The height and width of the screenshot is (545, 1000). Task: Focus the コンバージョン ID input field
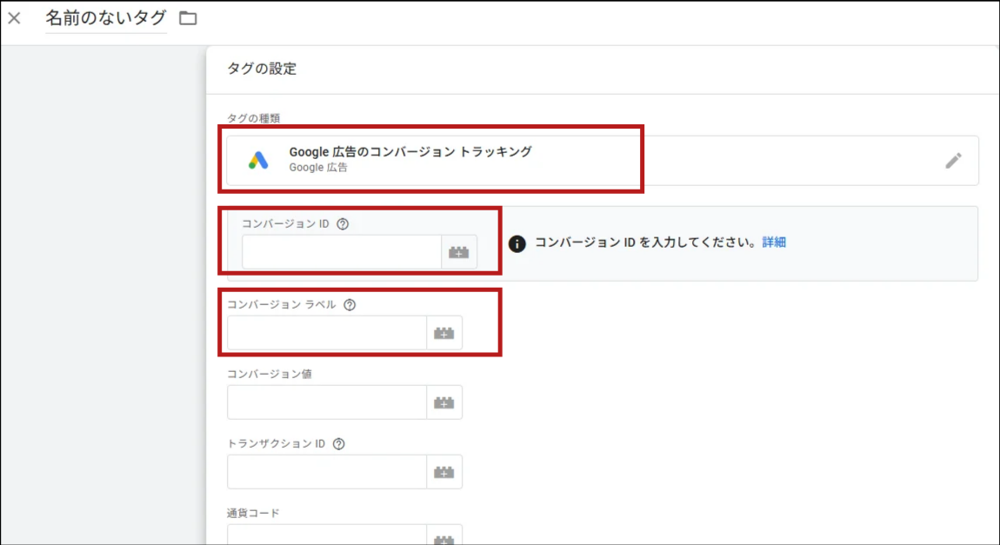(342, 252)
